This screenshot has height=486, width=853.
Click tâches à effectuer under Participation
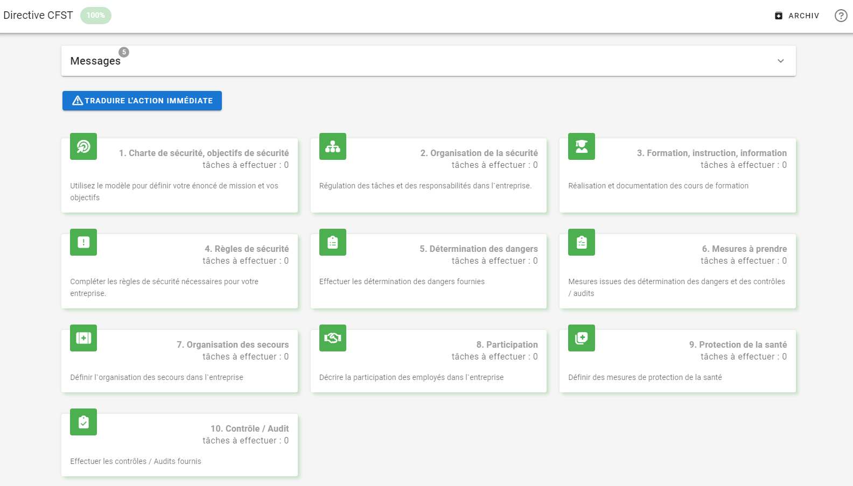click(x=495, y=357)
